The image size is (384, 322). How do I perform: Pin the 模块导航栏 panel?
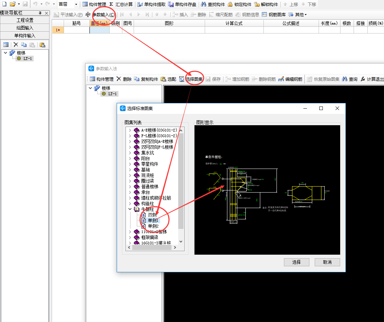pos(40,13)
